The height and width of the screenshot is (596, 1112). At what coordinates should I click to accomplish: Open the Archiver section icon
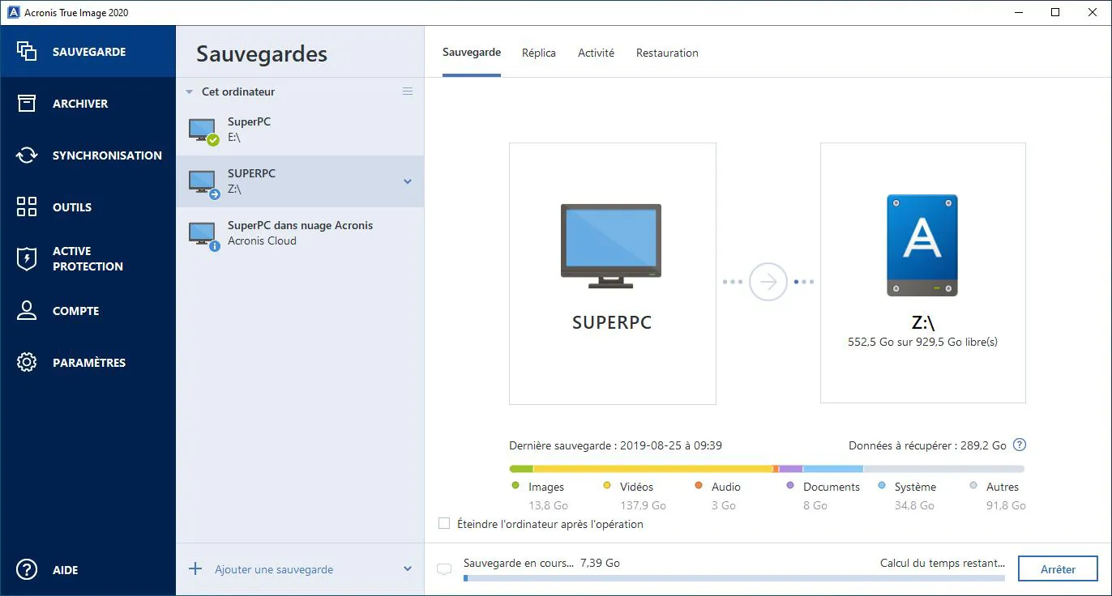pos(27,104)
